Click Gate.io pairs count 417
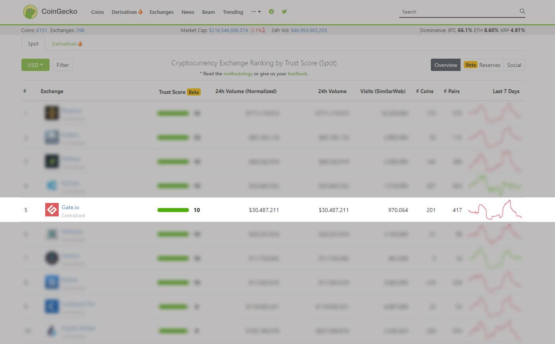Image resolution: width=555 pixels, height=344 pixels. click(457, 210)
